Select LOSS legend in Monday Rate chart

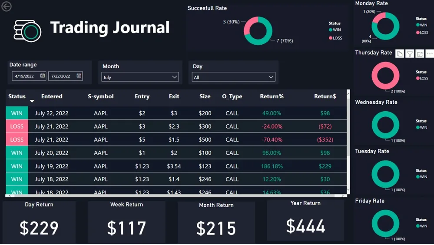click(422, 33)
